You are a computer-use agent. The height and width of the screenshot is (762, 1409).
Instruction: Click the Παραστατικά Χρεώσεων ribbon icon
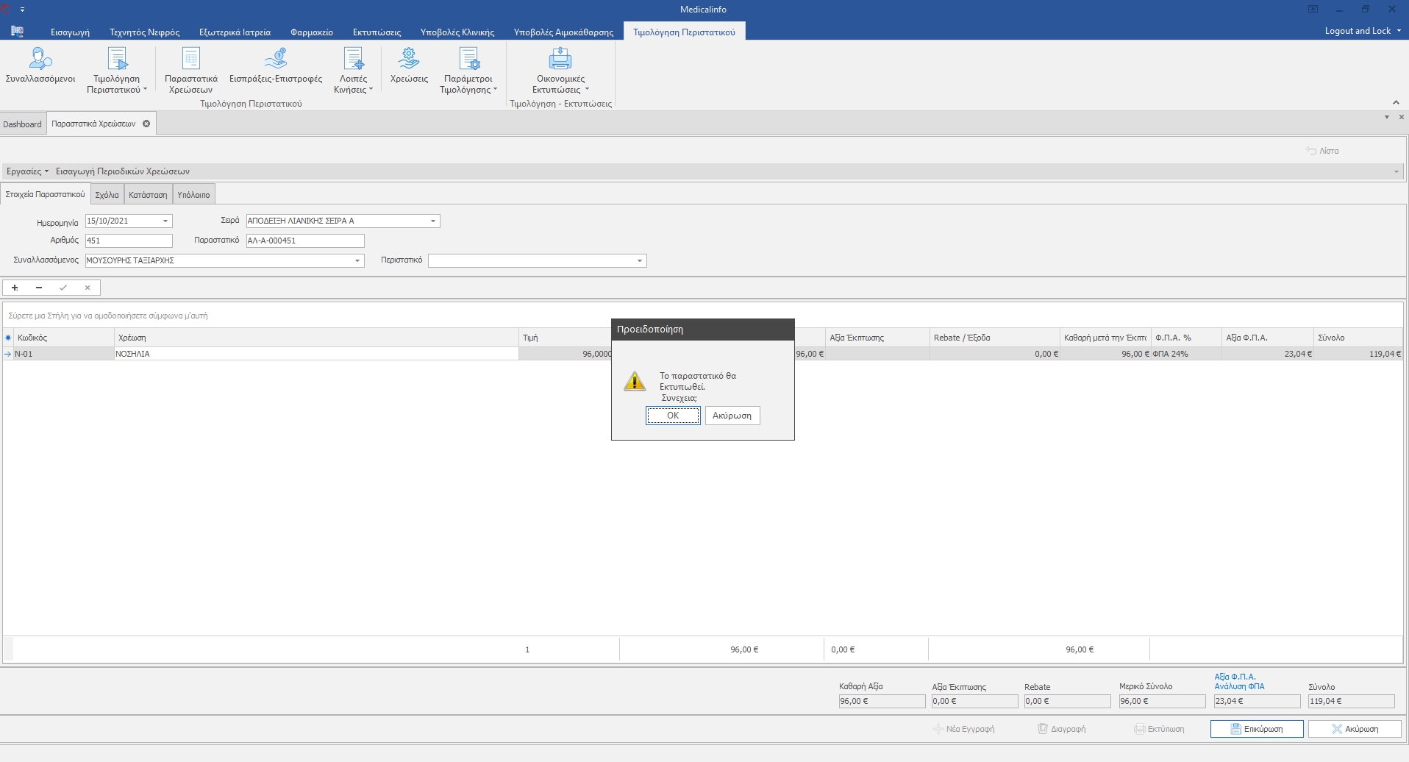[x=190, y=59]
